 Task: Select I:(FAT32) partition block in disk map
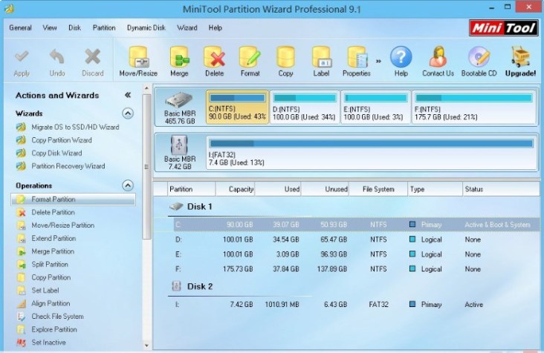tap(372, 153)
